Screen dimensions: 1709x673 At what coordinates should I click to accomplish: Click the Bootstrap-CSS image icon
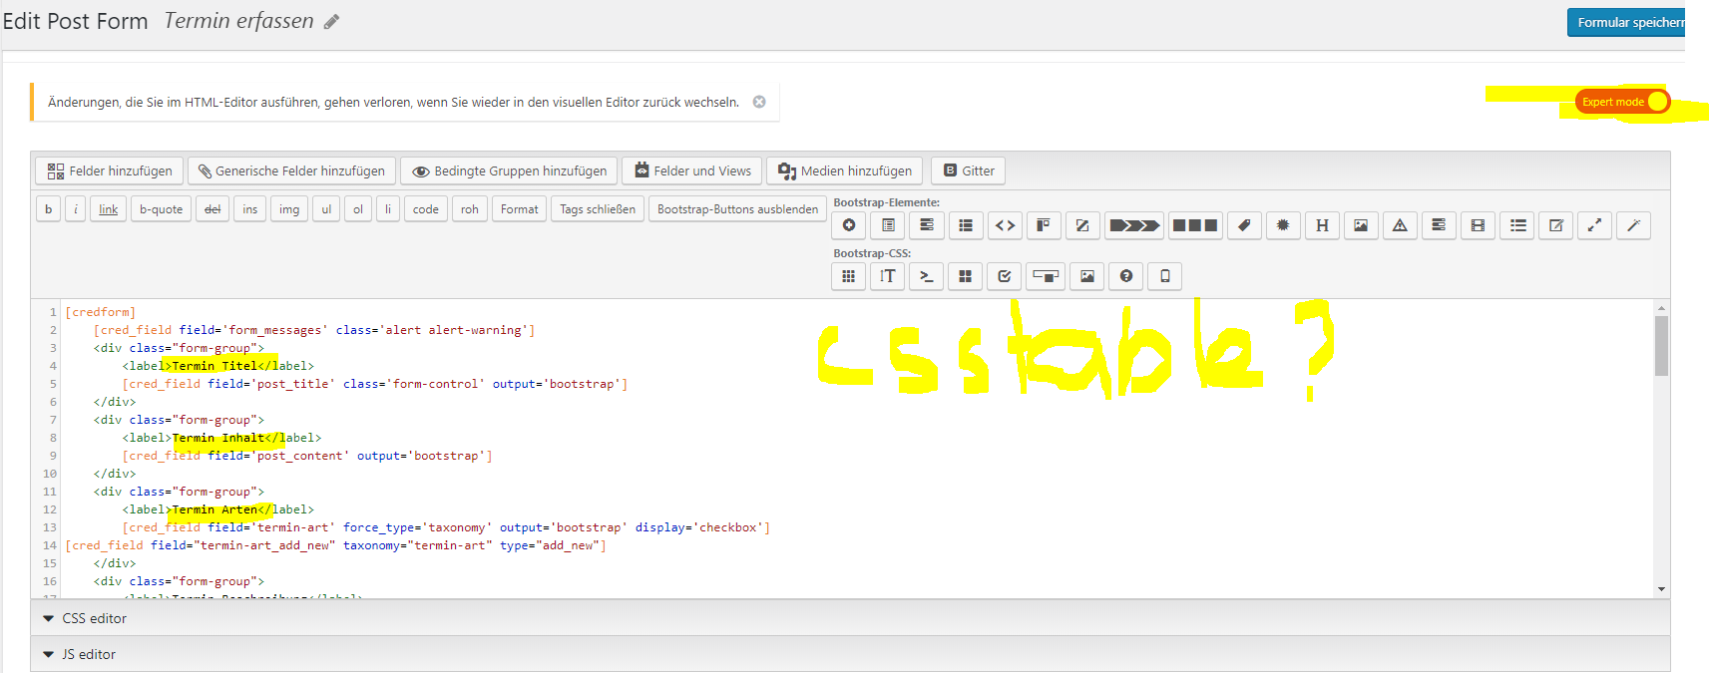(1087, 276)
